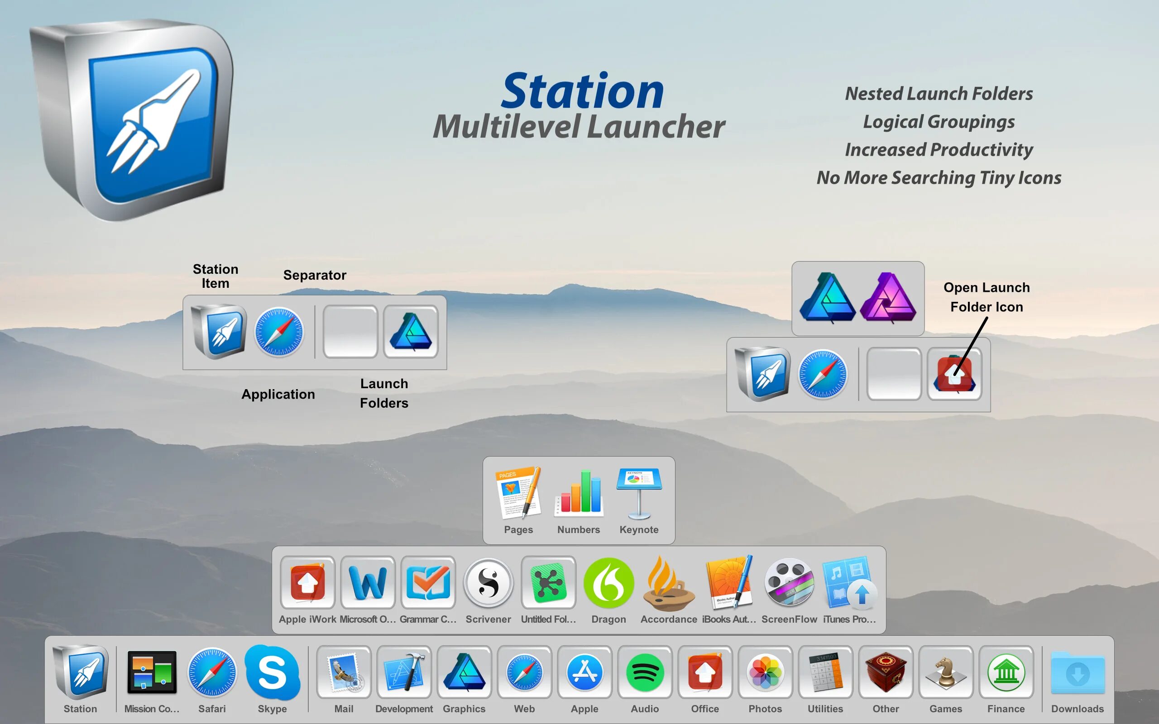Open ScreenFlow from the Office row
The width and height of the screenshot is (1159, 724).
click(x=789, y=583)
